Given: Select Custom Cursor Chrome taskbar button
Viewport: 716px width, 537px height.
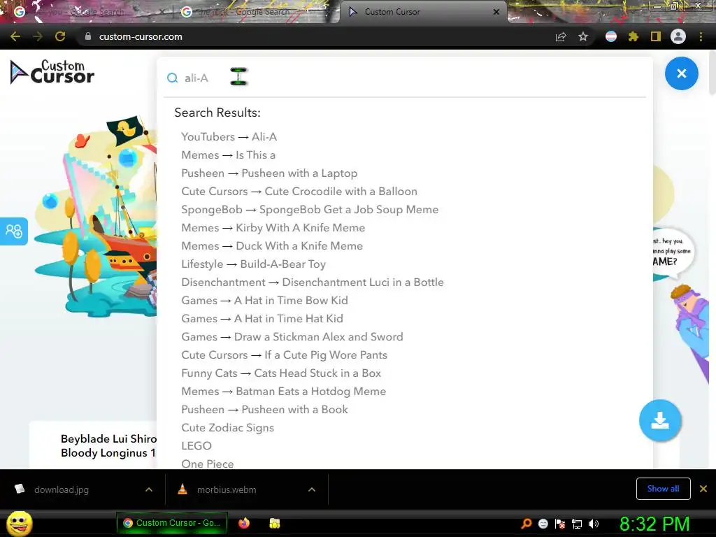Looking at the screenshot, I should point(172,523).
